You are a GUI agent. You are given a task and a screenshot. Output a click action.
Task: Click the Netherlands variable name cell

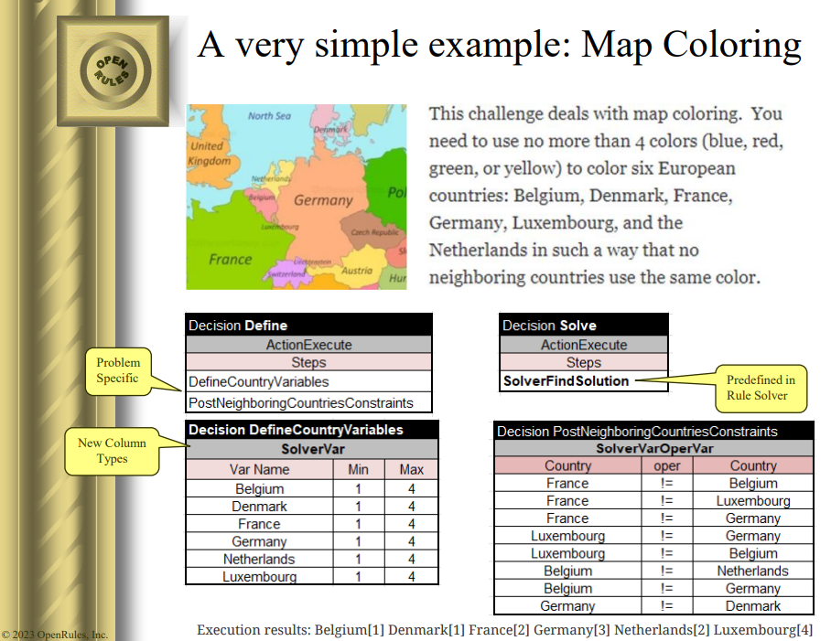point(259,559)
